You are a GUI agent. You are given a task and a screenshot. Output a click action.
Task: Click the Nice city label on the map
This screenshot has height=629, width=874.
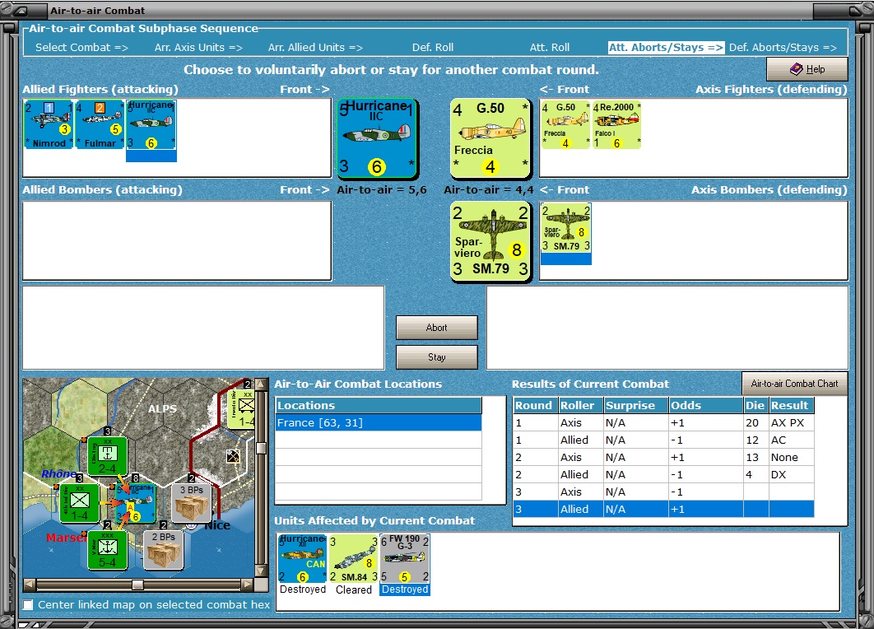(x=217, y=524)
